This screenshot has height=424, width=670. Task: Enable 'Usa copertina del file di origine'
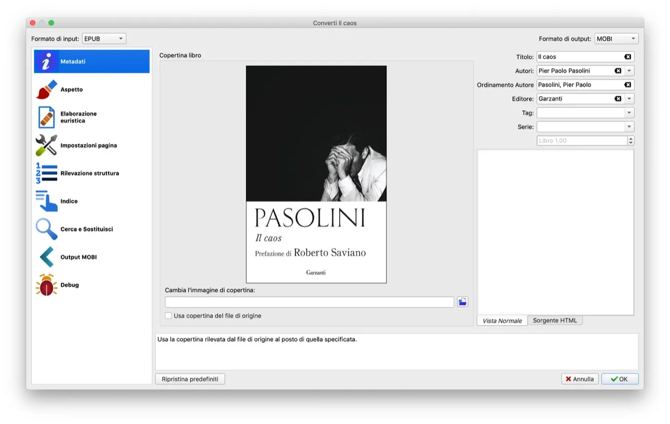pos(168,315)
